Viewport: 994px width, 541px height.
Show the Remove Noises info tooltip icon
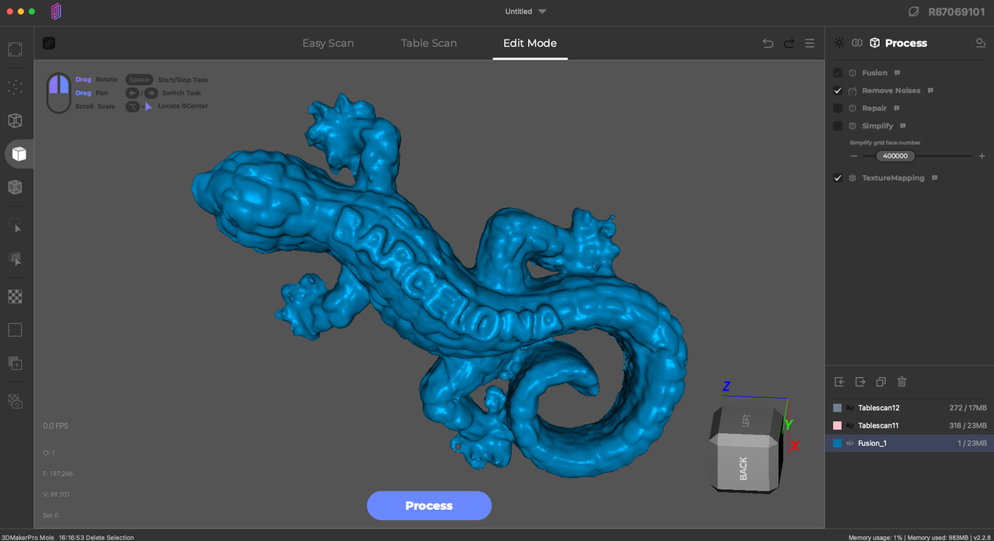[x=930, y=91]
